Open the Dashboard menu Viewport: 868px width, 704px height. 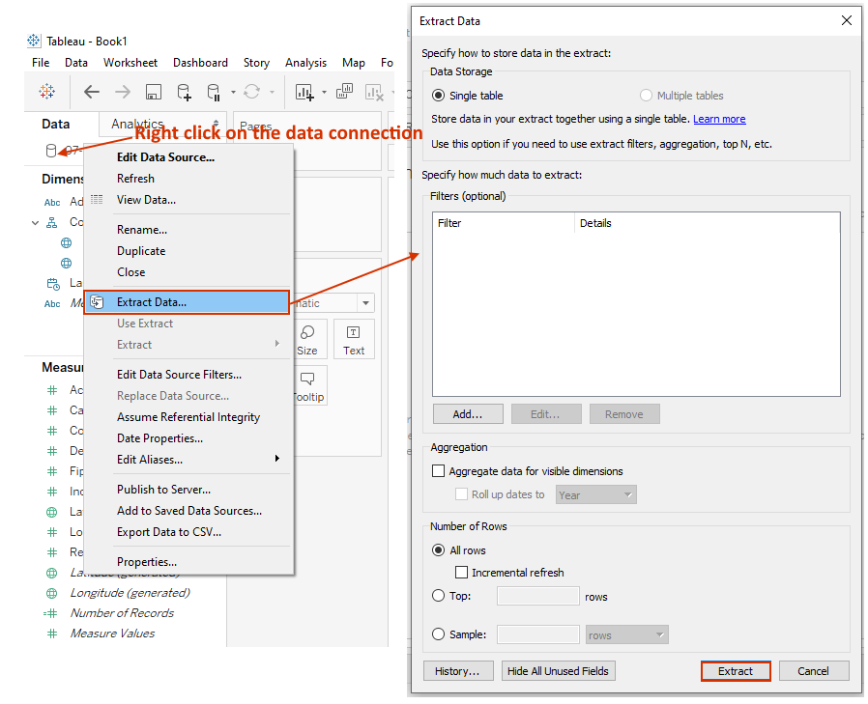200,63
